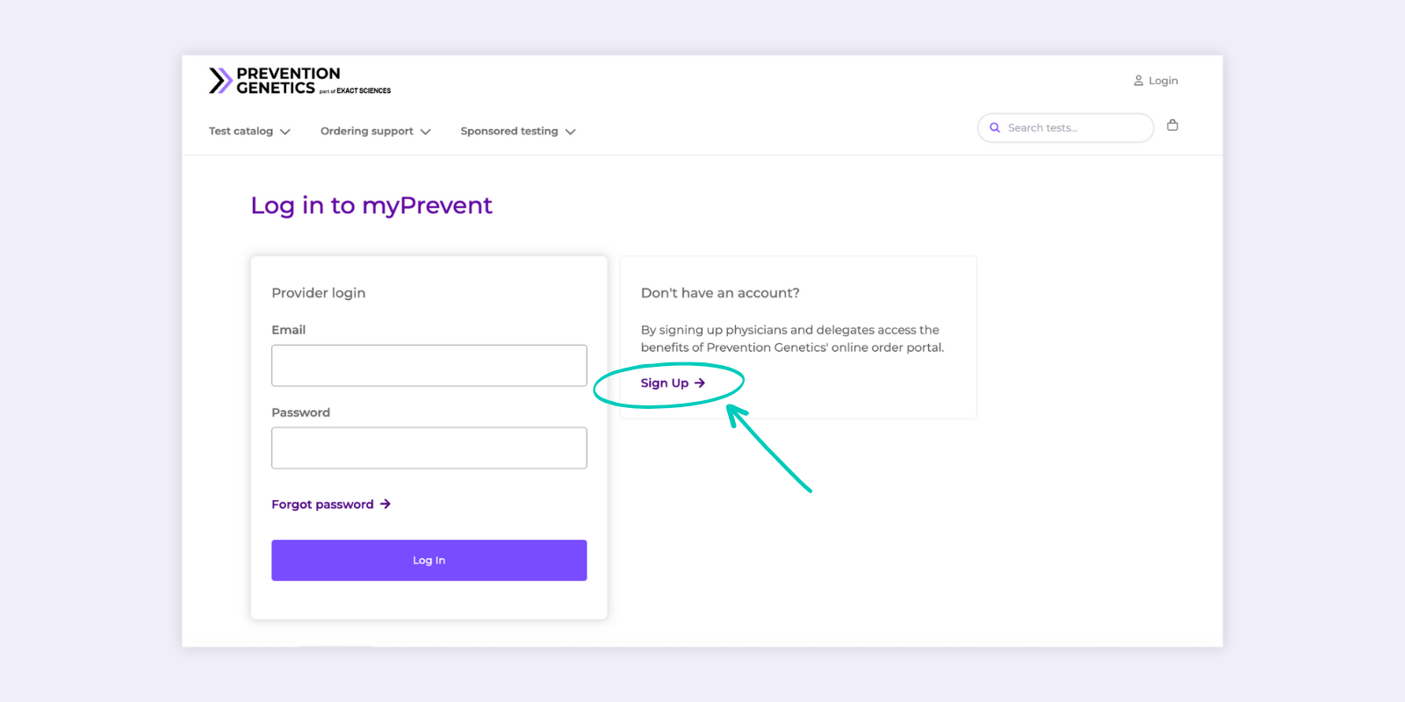Viewport: 1405px width, 702px height.
Task: Click the Forgot password link text
Action: pyautogui.click(x=322, y=505)
